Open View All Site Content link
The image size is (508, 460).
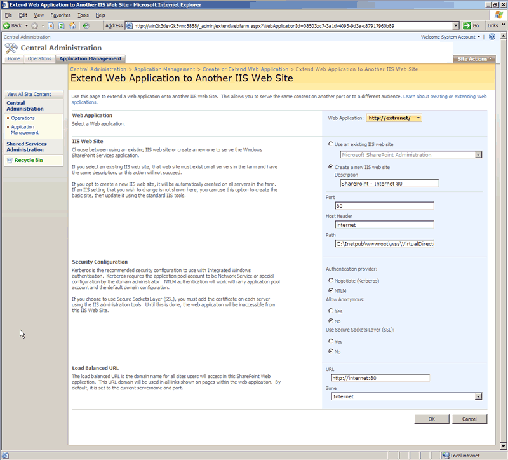[29, 94]
